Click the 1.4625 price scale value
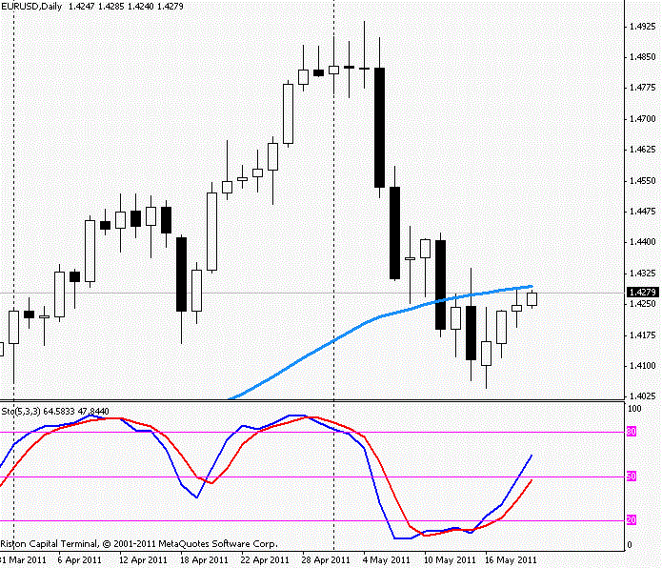 click(x=643, y=150)
